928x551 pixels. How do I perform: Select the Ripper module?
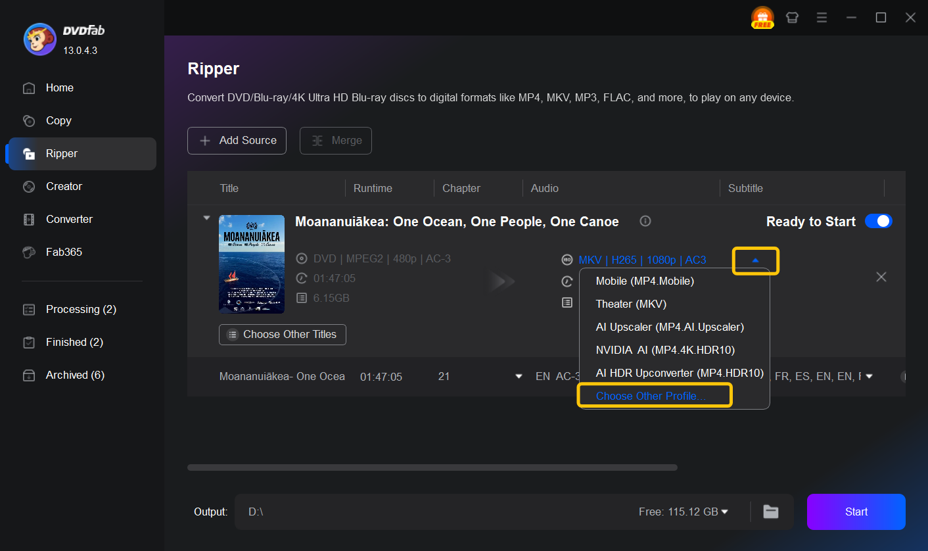point(82,153)
